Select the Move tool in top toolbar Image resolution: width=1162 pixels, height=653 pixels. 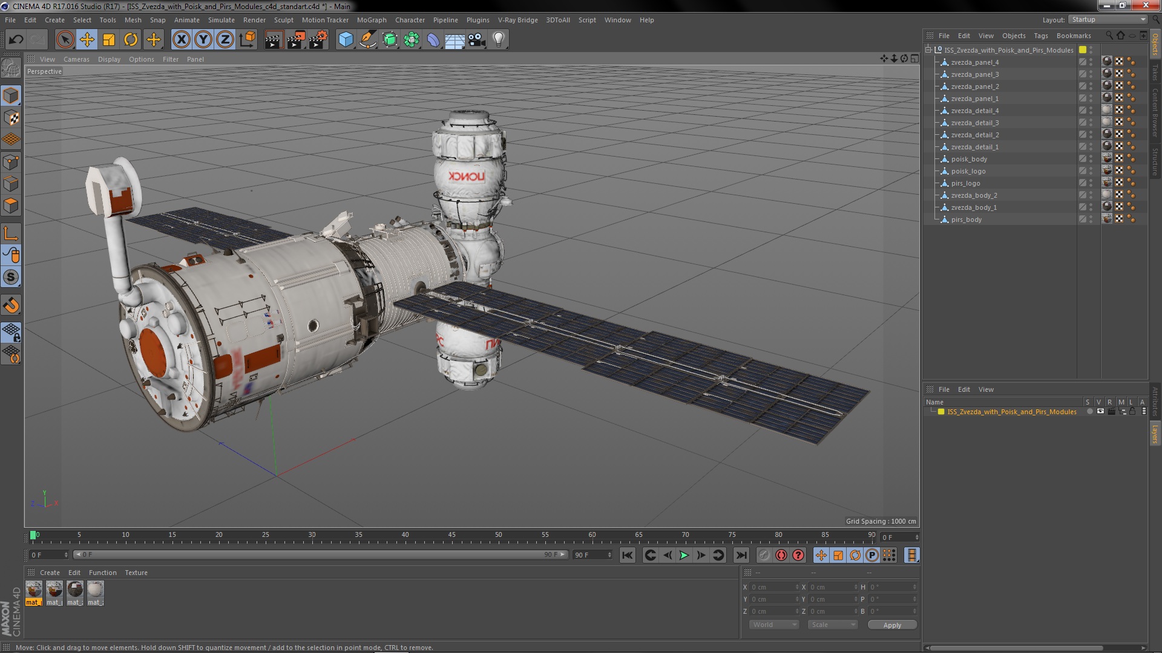87,40
